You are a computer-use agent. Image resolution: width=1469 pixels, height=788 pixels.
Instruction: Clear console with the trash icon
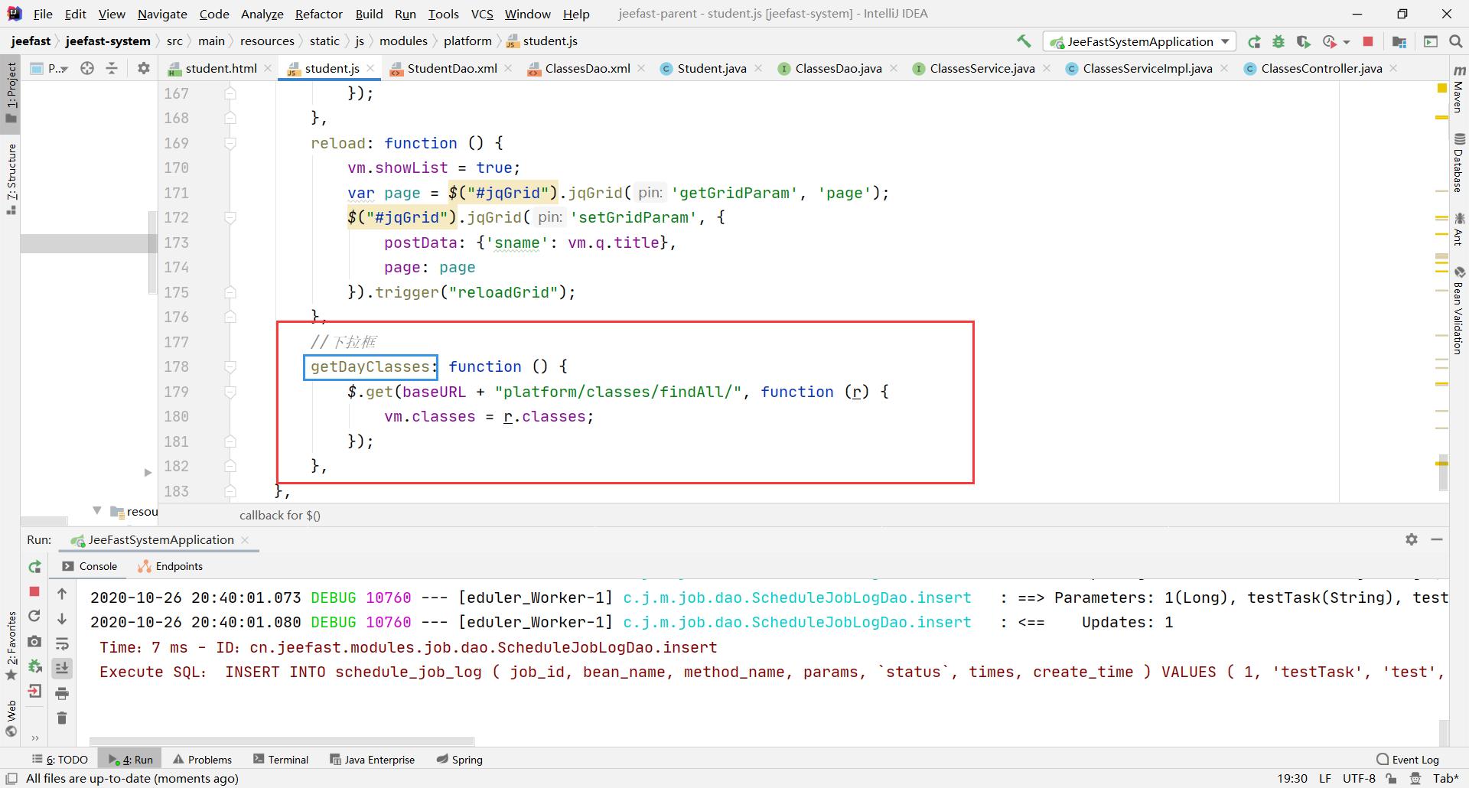pyautogui.click(x=62, y=718)
